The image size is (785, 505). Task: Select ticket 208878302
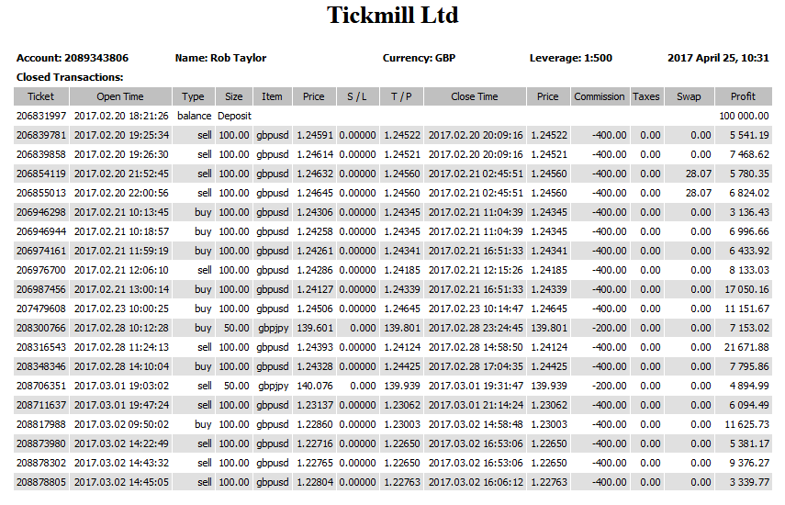(41, 463)
